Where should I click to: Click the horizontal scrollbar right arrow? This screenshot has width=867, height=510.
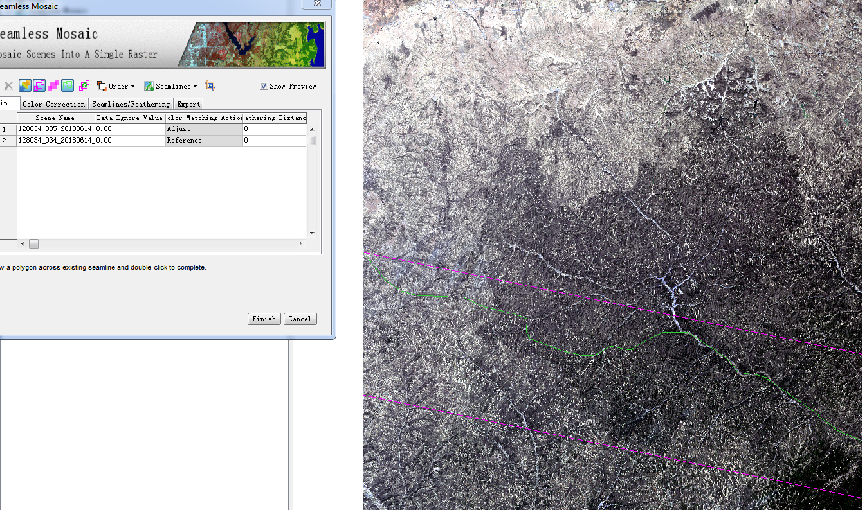pos(300,244)
